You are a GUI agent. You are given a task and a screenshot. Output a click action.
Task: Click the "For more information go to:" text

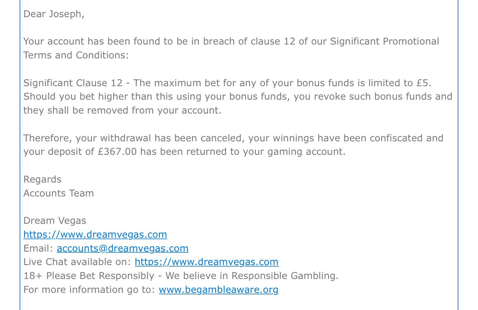pos(89,290)
